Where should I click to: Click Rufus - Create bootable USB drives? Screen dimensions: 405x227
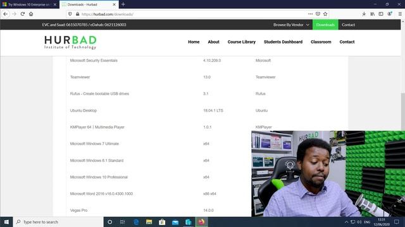(x=99, y=94)
